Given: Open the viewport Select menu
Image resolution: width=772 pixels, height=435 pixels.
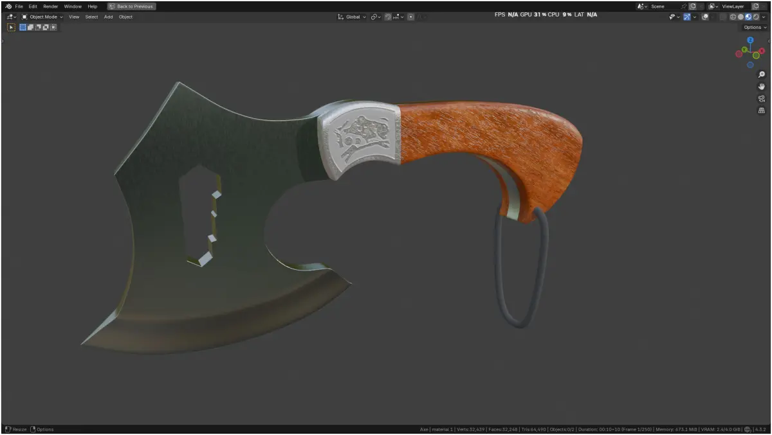Looking at the screenshot, I should pyautogui.click(x=91, y=17).
